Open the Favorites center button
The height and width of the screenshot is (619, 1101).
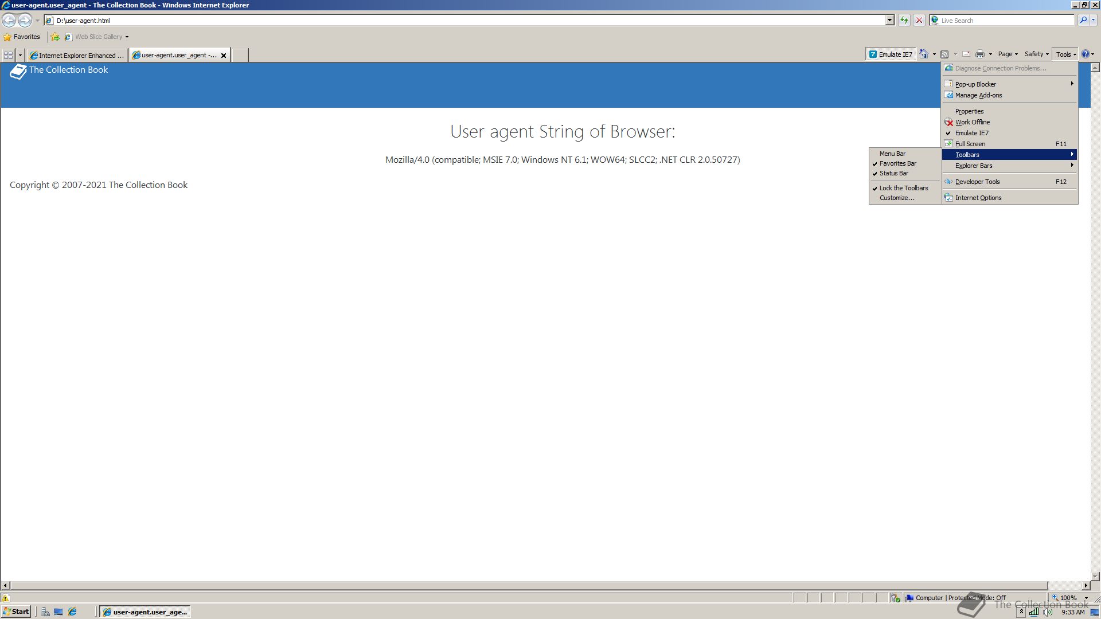point(22,37)
